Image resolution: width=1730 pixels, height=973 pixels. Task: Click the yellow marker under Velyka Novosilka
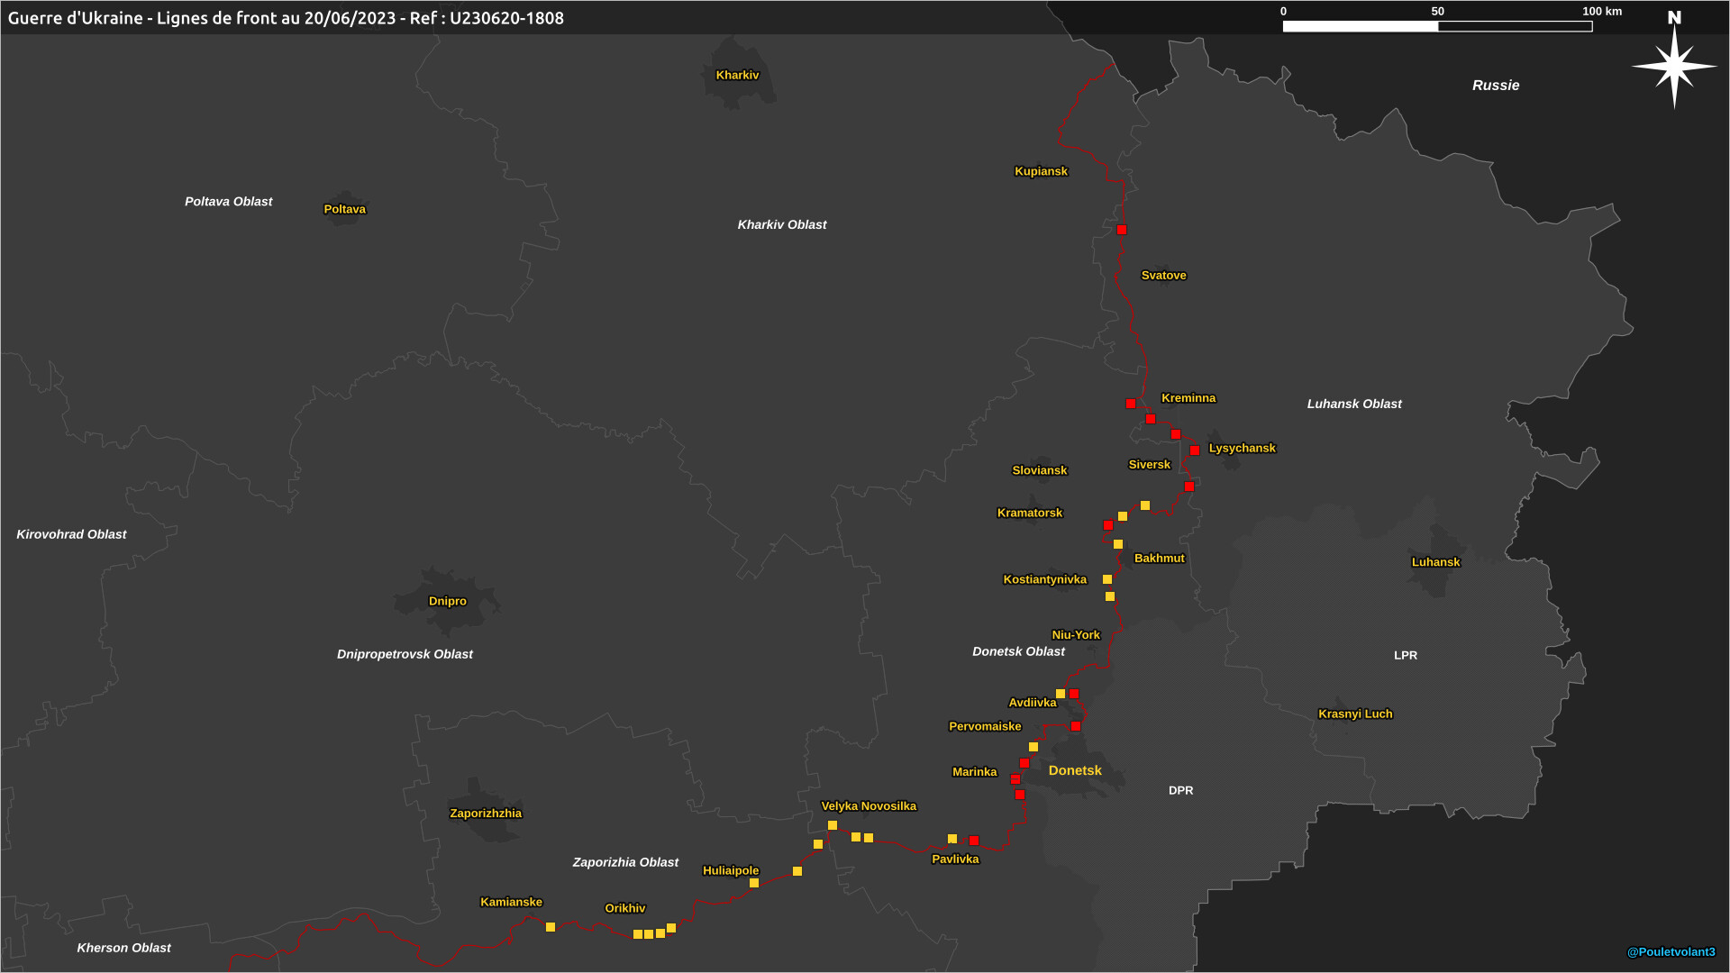pyautogui.click(x=833, y=825)
